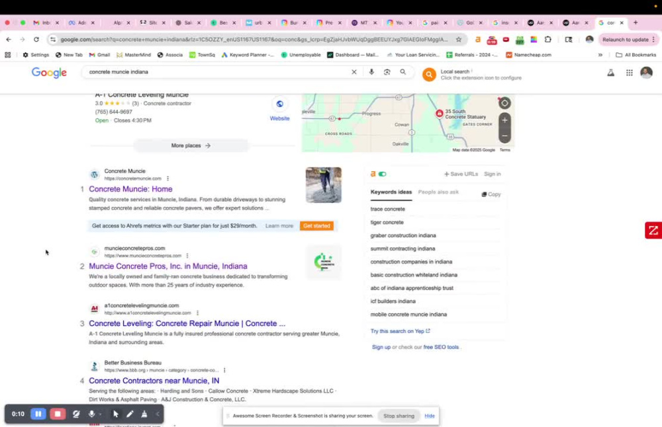Start voice search with microphone icon

tap(371, 72)
